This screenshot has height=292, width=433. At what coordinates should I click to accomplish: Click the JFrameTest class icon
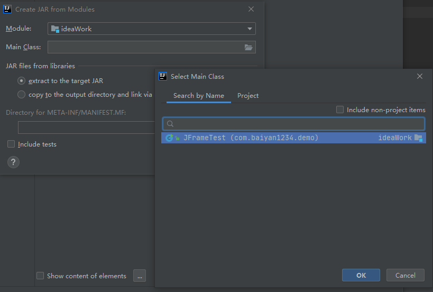[x=169, y=138]
